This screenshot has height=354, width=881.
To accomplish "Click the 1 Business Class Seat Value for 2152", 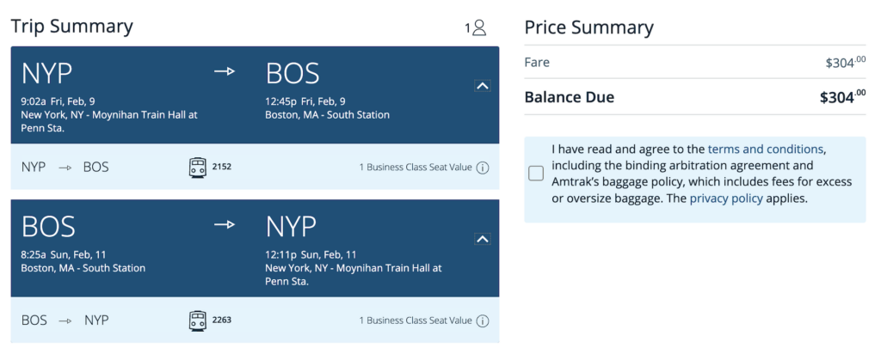I will [x=416, y=168].
